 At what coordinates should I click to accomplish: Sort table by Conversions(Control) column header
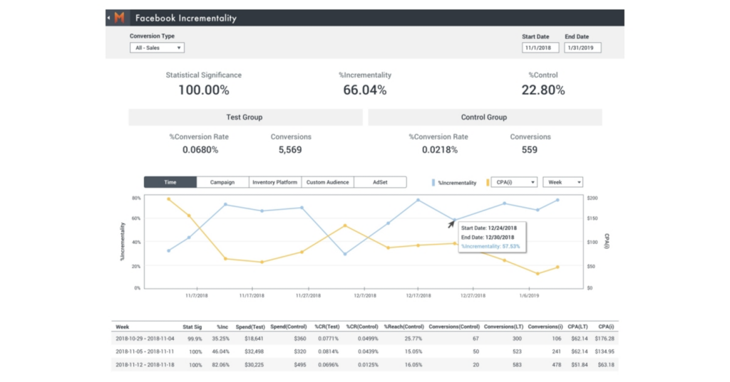tap(454, 327)
